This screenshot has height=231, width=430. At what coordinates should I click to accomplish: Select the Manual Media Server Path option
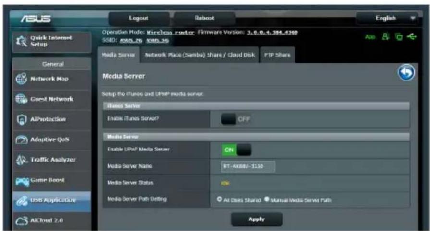tap(267, 199)
